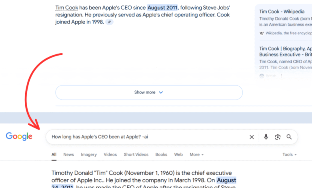Click the Google logo

[x=19, y=137]
